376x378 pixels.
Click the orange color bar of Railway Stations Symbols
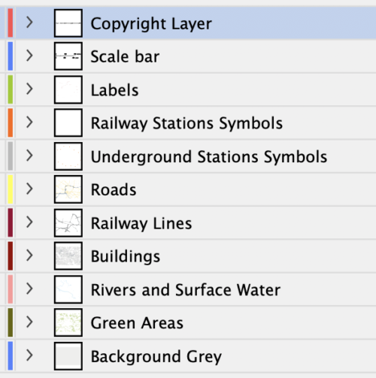pyautogui.click(x=11, y=122)
